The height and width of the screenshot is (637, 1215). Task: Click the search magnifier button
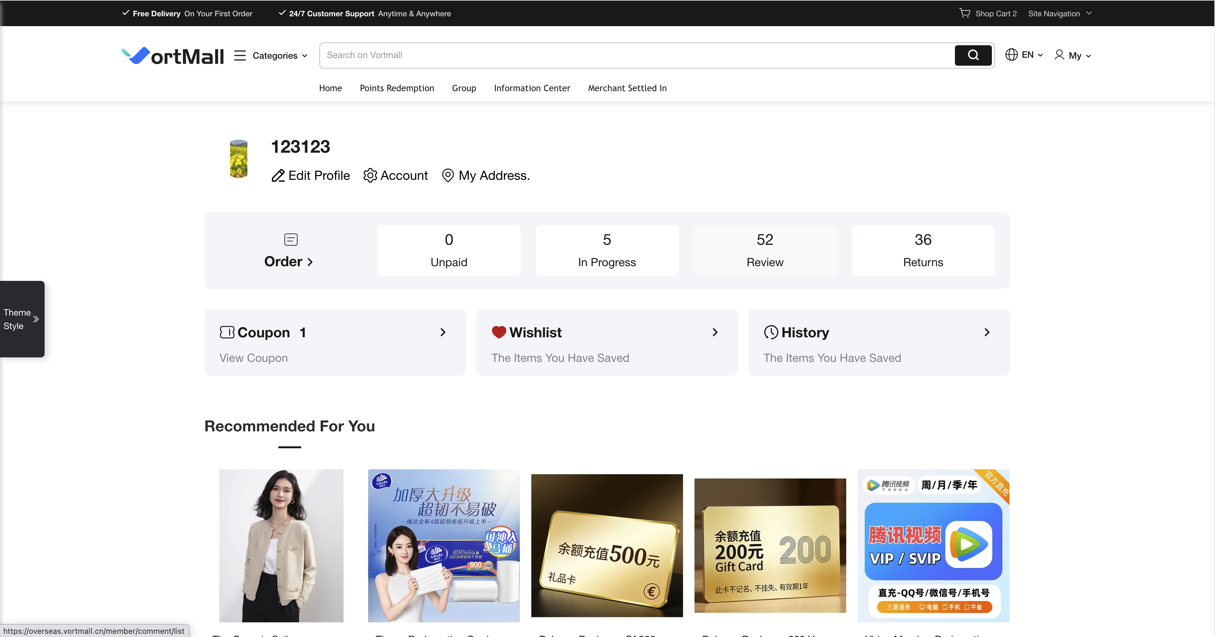[973, 55]
